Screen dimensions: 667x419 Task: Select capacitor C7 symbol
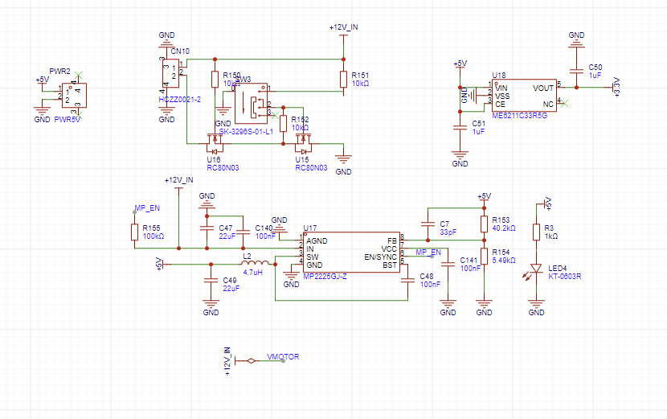(428, 224)
